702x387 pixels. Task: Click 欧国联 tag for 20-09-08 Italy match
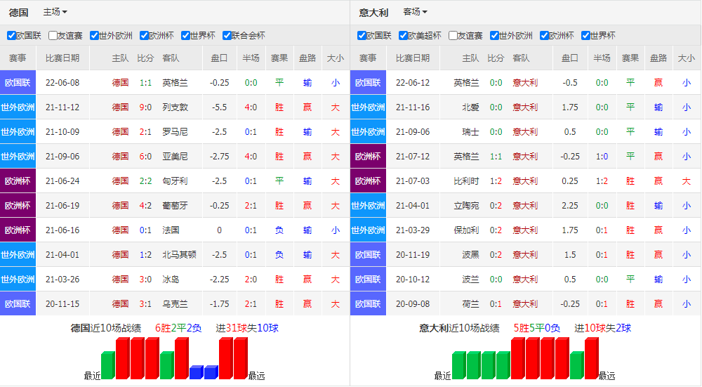coord(368,303)
